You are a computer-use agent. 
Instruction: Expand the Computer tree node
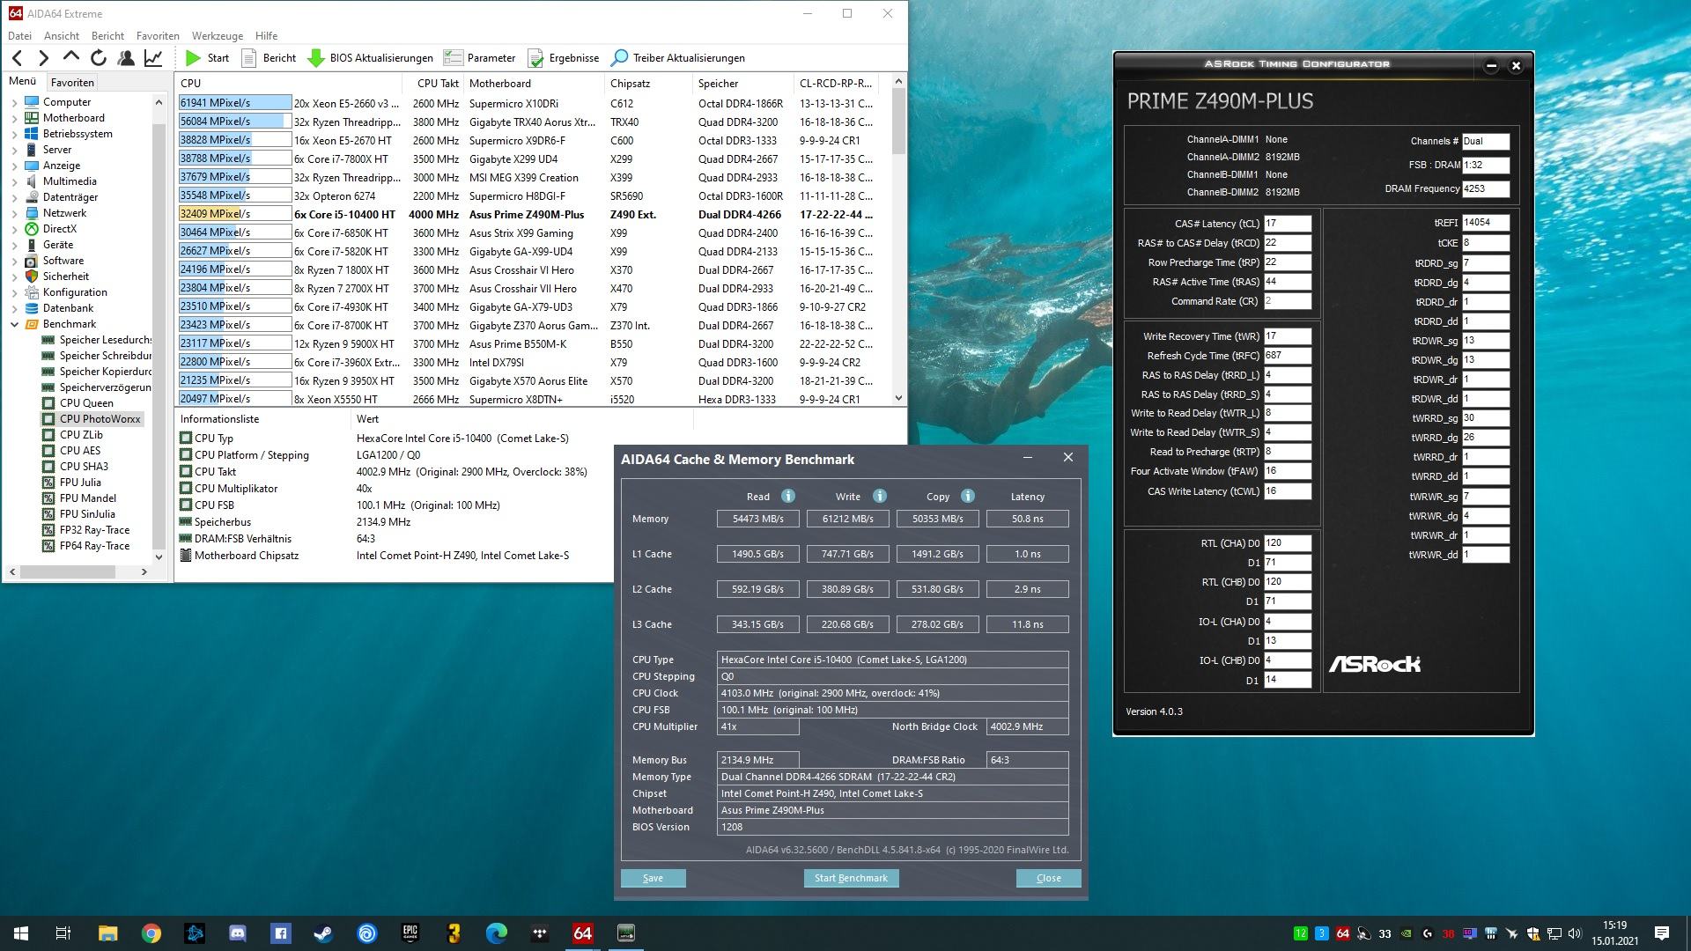(x=14, y=102)
